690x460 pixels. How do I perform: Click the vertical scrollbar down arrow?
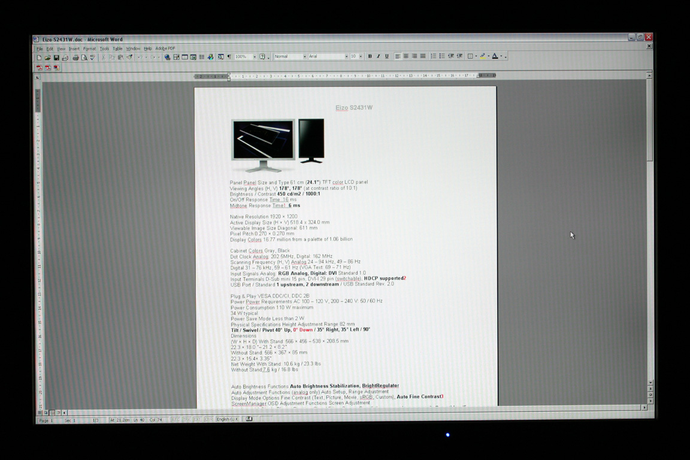[x=650, y=382]
